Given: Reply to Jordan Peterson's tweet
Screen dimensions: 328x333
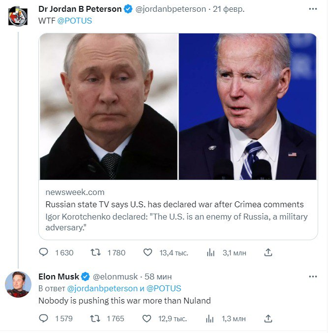Looking at the screenshot, I should tap(44, 252).
